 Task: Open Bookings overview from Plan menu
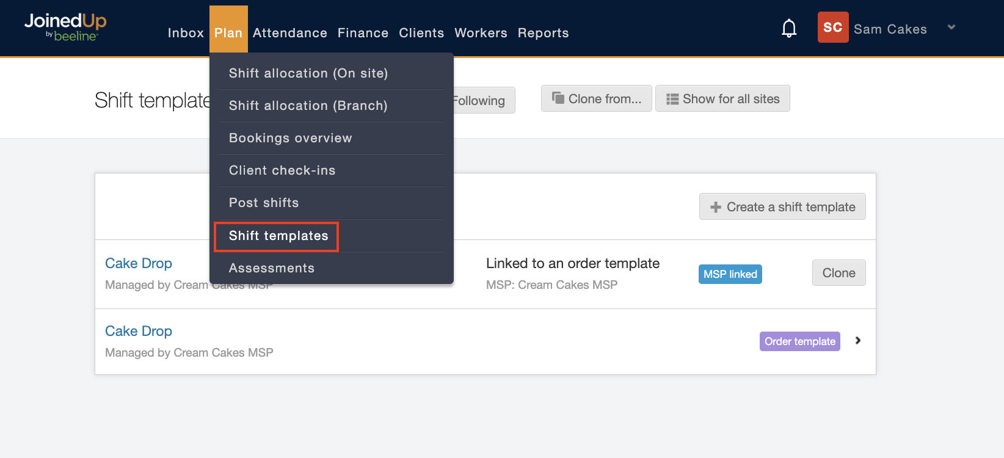point(290,138)
